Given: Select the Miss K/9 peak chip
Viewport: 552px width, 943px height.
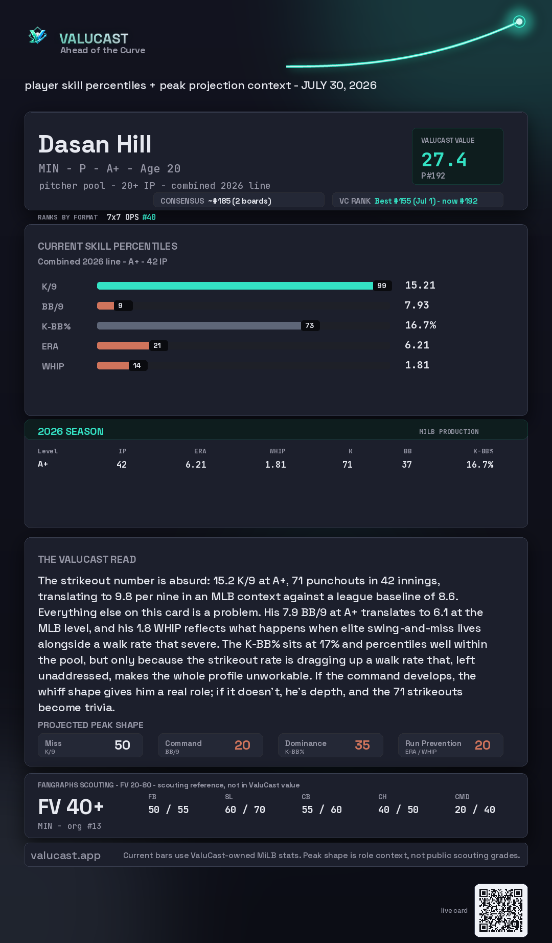Looking at the screenshot, I should pos(90,745).
